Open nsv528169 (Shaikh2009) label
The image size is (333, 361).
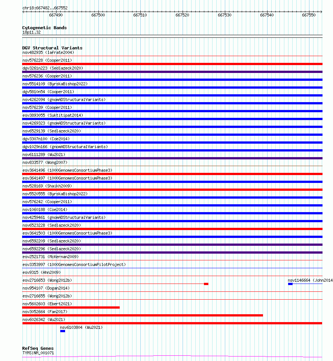coord(47,186)
